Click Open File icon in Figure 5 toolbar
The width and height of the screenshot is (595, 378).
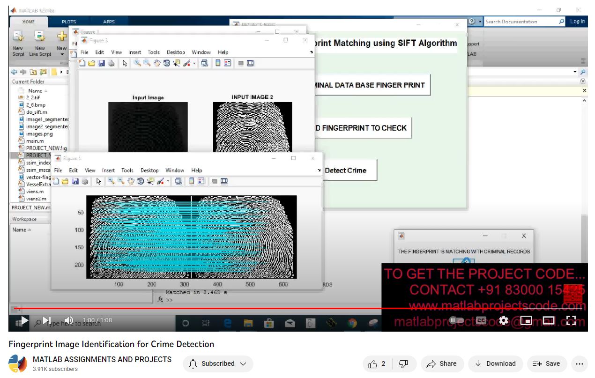(65, 181)
